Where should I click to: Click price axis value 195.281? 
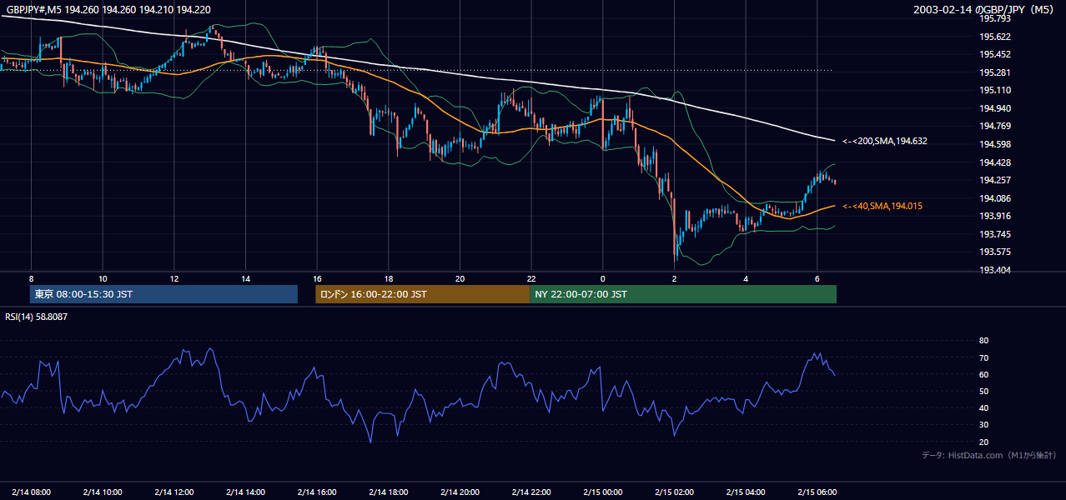click(995, 72)
